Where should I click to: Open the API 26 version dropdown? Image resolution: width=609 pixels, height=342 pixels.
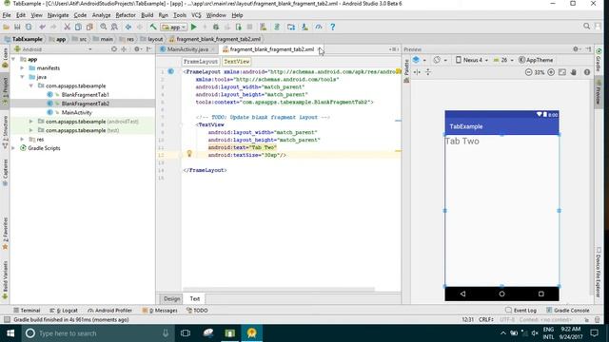[x=503, y=60]
